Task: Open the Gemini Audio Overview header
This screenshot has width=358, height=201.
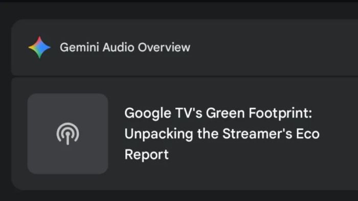Action: (185, 47)
